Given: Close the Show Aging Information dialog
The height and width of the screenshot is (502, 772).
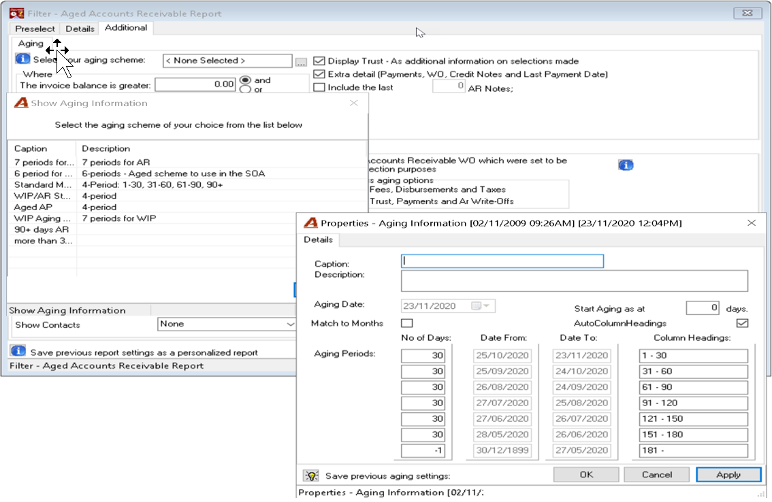Looking at the screenshot, I should coord(353,103).
